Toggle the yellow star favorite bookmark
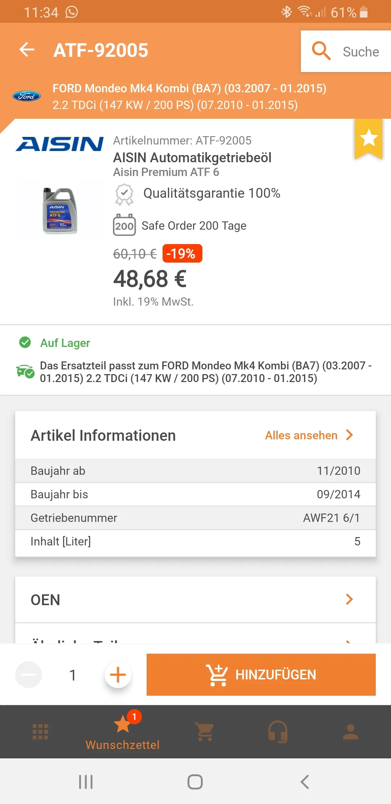The width and height of the screenshot is (391, 804). coord(369,138)
